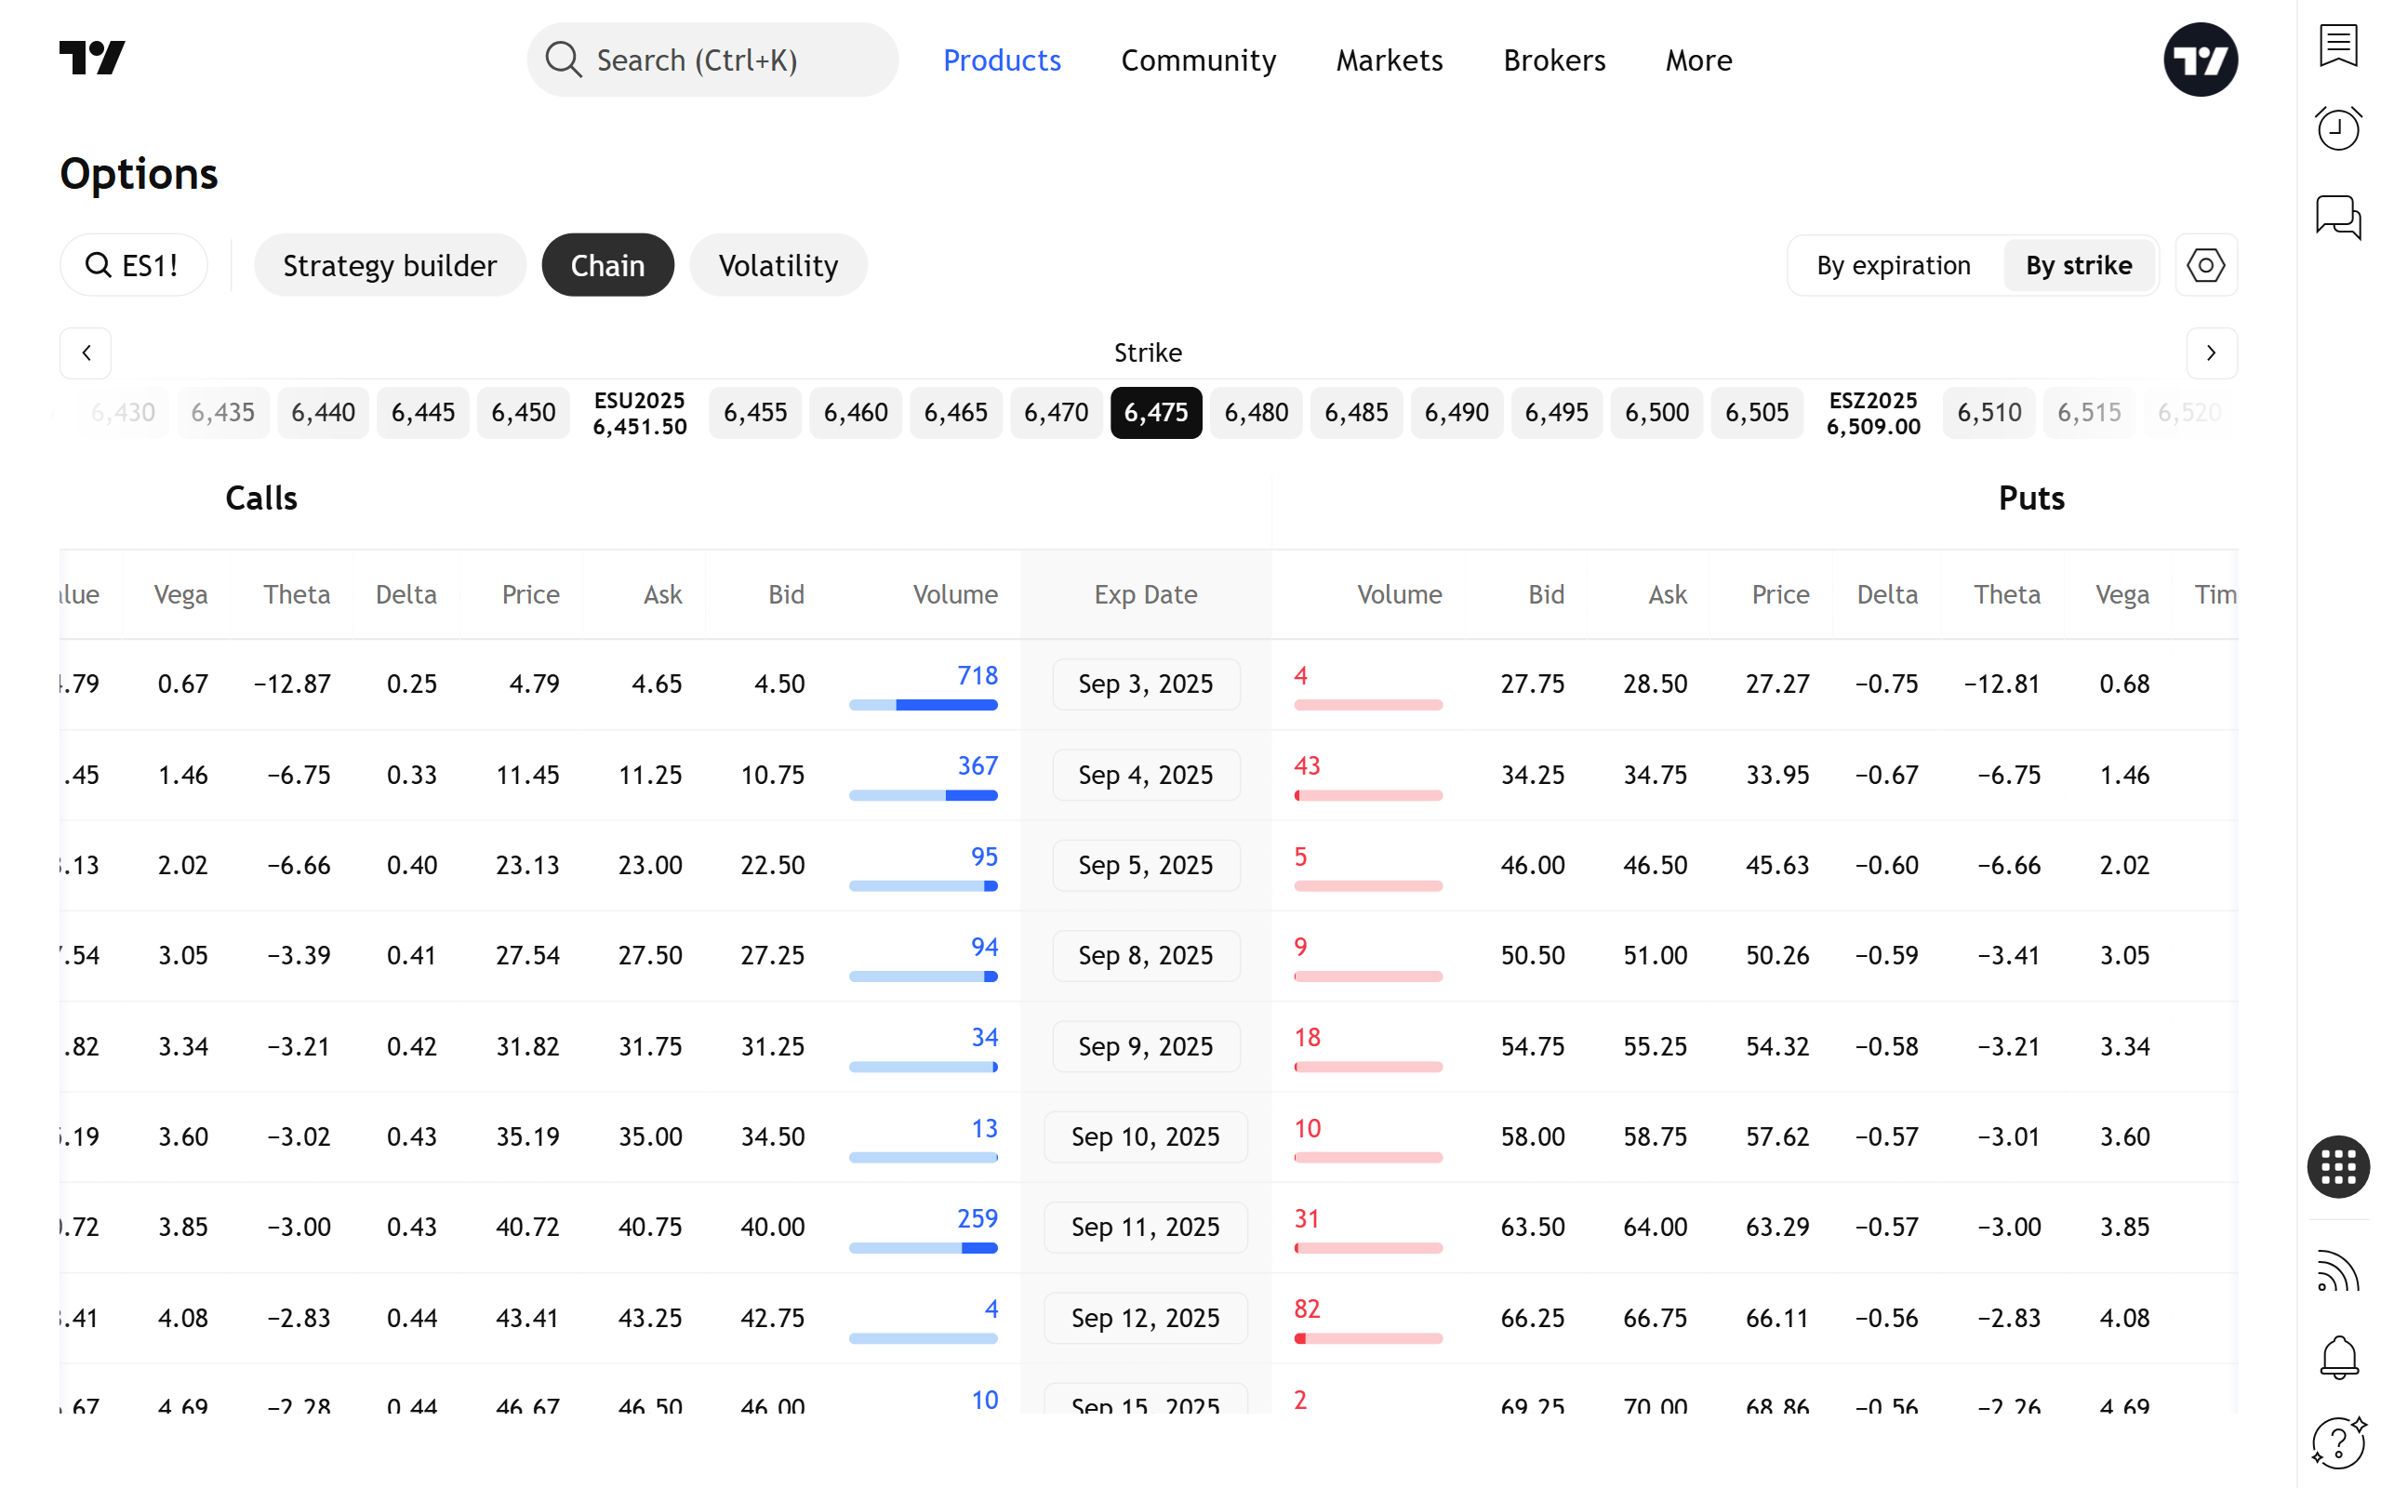Image resolution: width=2381 pixels, height=1488 pixels.
Task: Open the chats panel icon
Action: coord(2337,217)
